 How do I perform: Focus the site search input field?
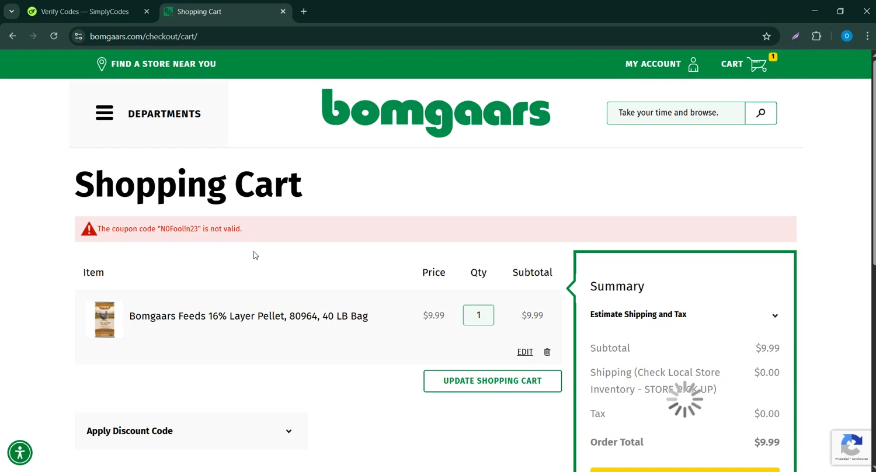[x=676, y=113]
